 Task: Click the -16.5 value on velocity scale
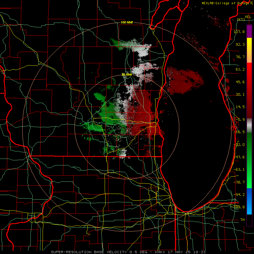239,132
